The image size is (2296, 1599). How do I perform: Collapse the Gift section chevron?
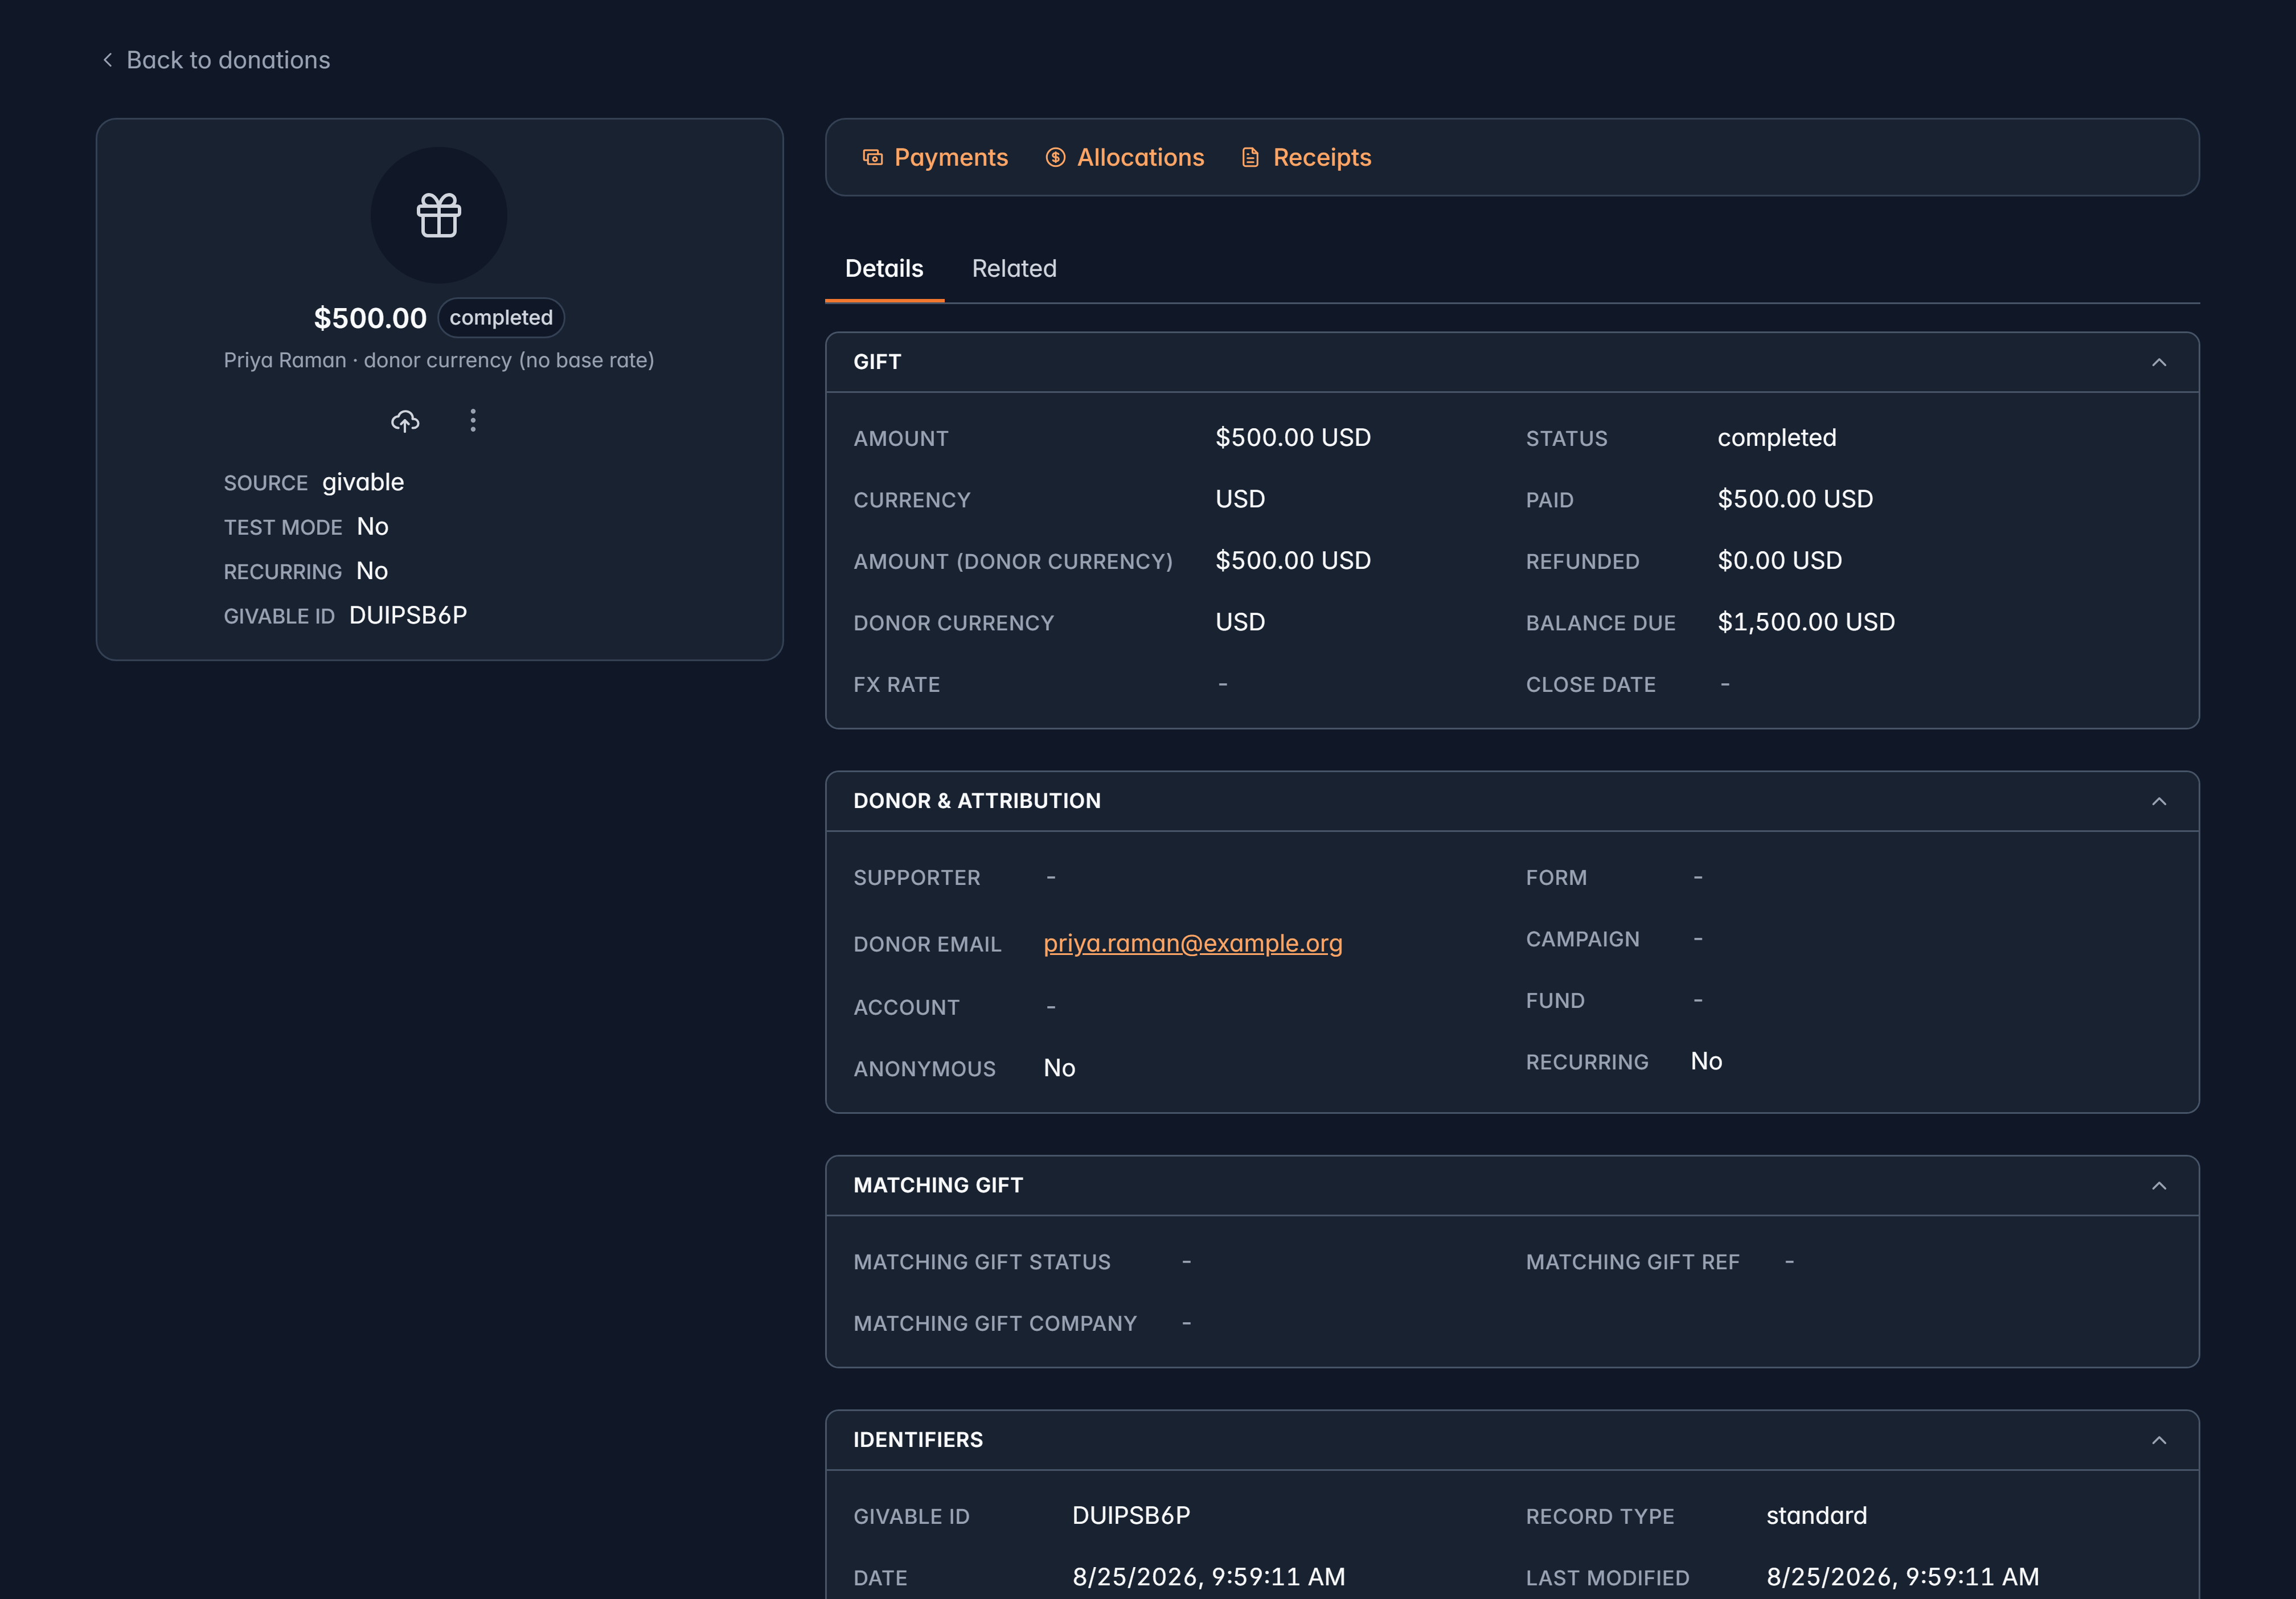pyautogui.click(x=2159, y=362)
